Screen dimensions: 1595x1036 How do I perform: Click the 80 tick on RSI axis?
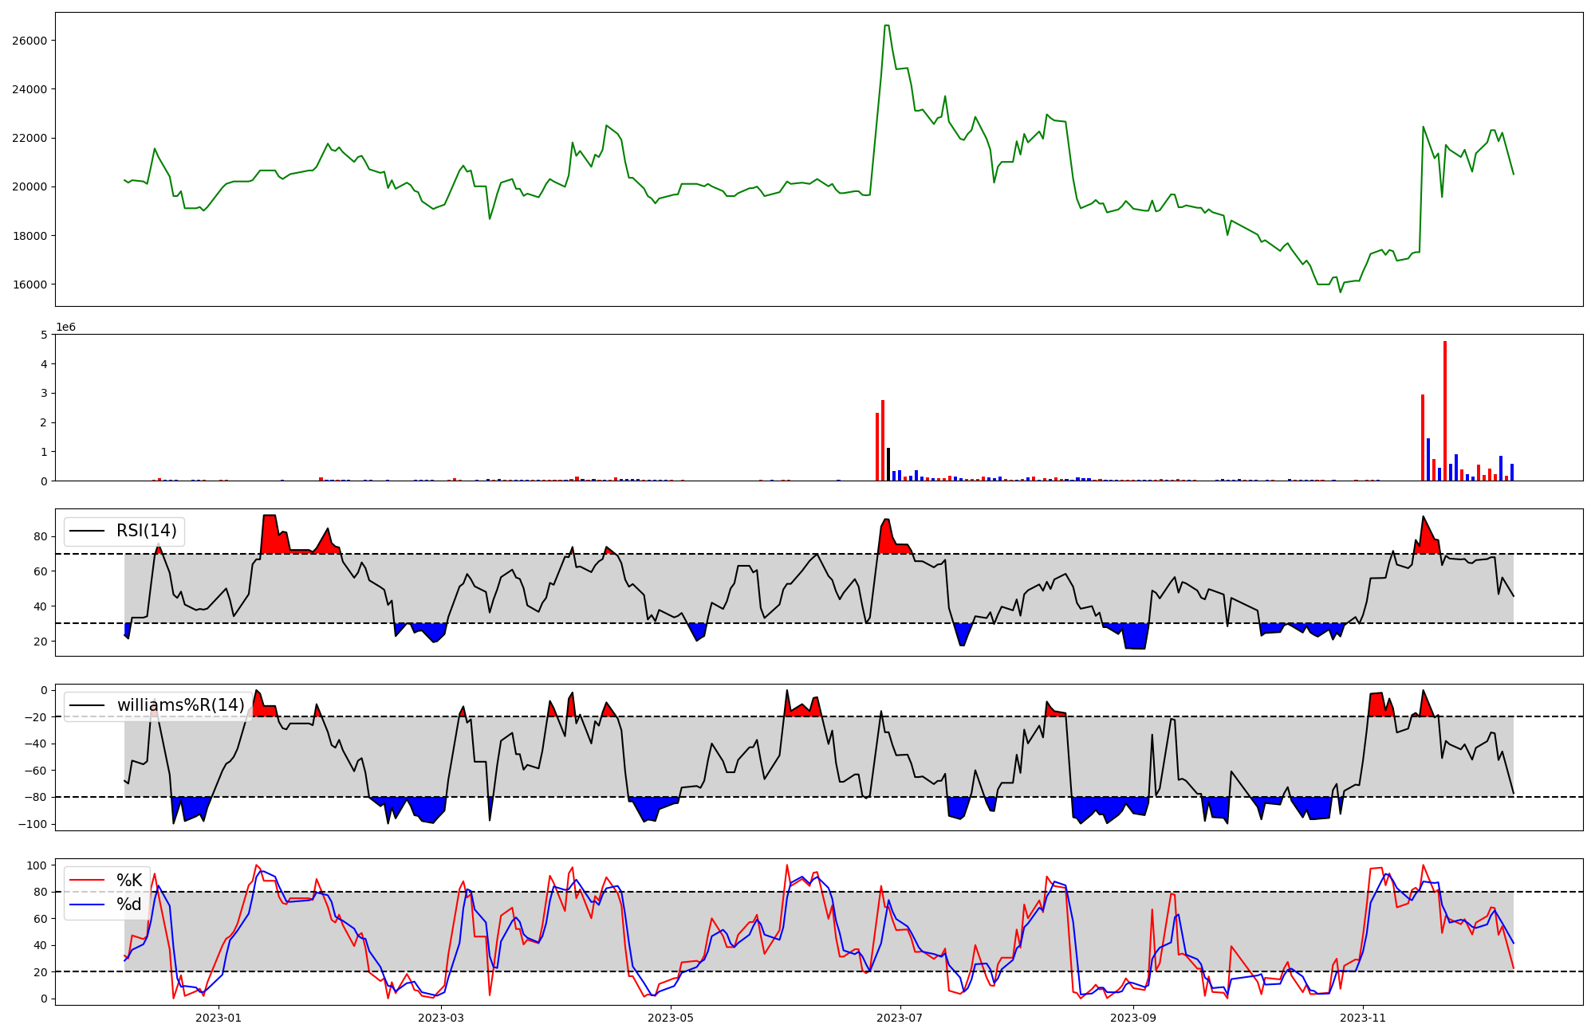[41, 537]
